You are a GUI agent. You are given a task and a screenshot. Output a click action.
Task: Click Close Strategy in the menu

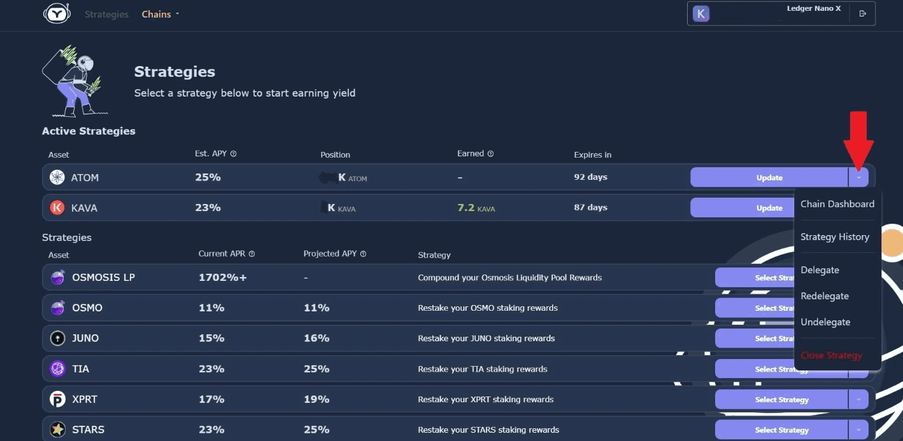831,355
